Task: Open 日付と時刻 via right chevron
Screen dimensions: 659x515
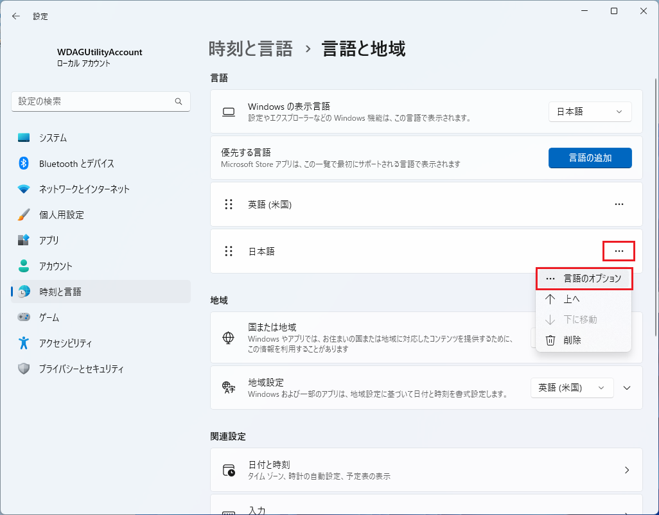Action: tap(627, 470)
